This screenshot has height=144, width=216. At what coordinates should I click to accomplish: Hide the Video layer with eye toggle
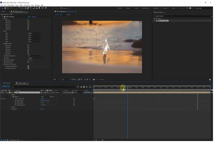[1, 92]
